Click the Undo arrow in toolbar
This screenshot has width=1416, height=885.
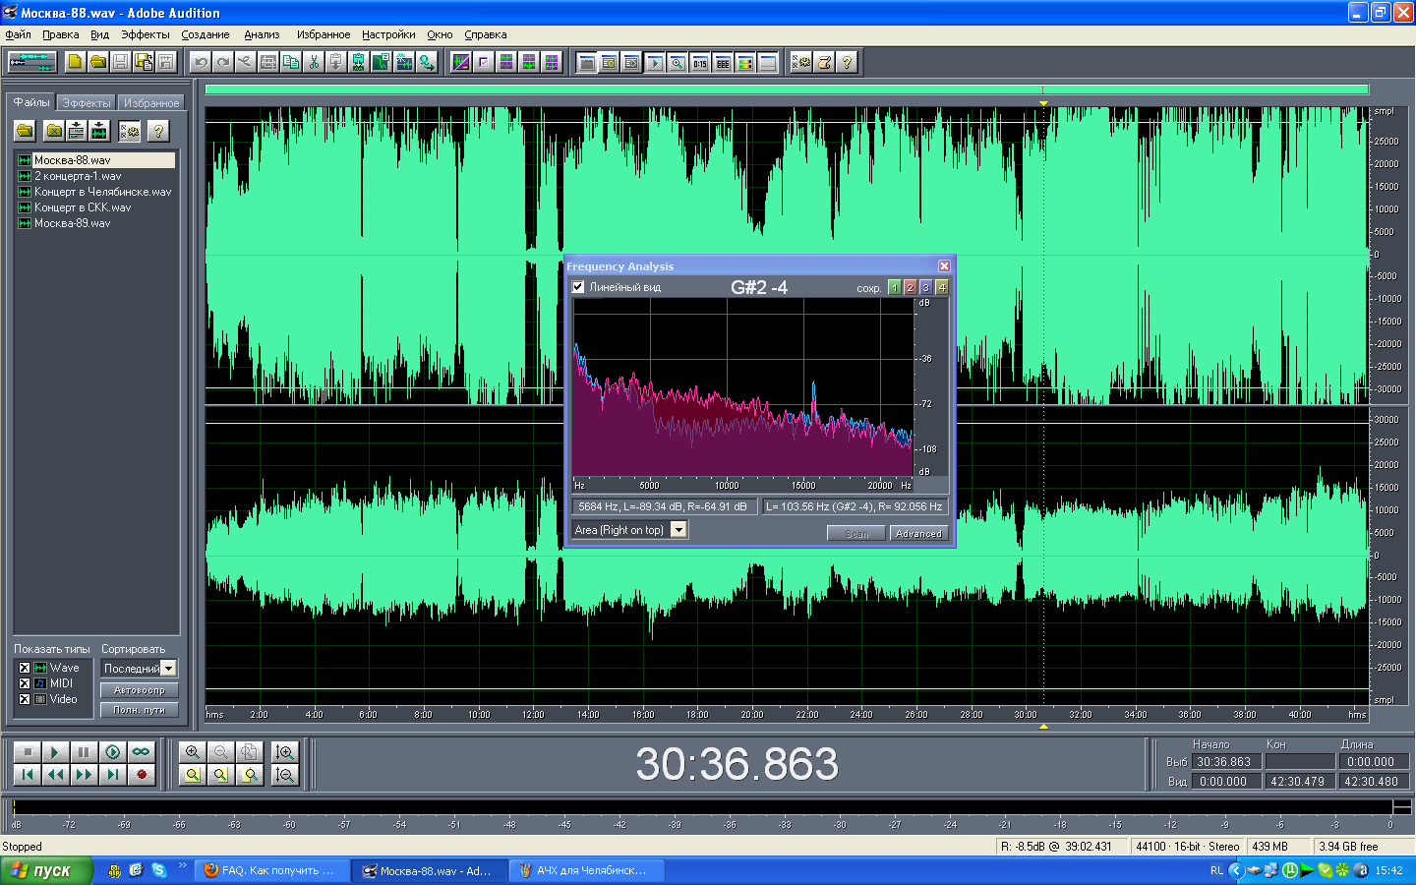(202, 62)
